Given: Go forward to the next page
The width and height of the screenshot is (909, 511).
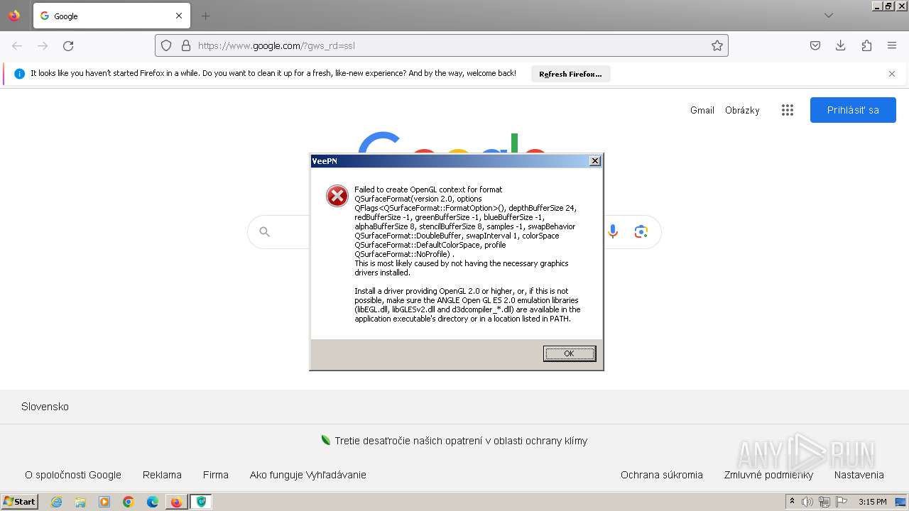Looking at the screenshot, I should pos(43,45).
